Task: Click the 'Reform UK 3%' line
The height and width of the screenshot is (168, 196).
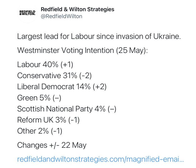Action: point(48,120)
